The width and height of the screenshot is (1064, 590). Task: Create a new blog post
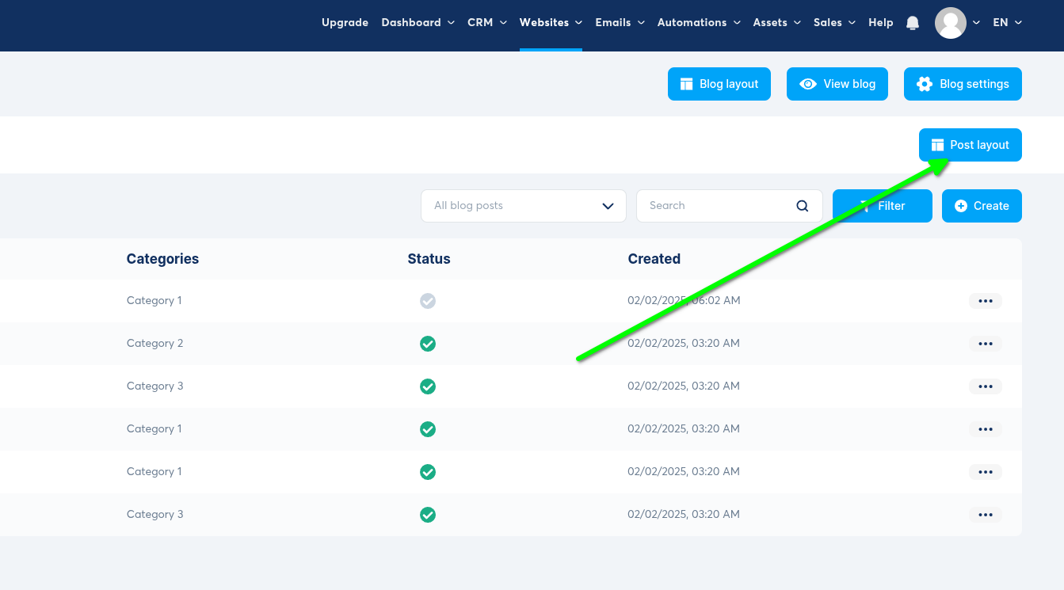tap(982, 206)
